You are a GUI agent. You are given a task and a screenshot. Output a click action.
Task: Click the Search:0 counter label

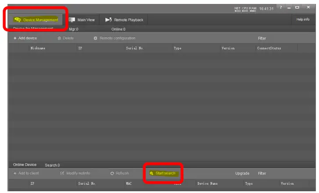[52, 165]
